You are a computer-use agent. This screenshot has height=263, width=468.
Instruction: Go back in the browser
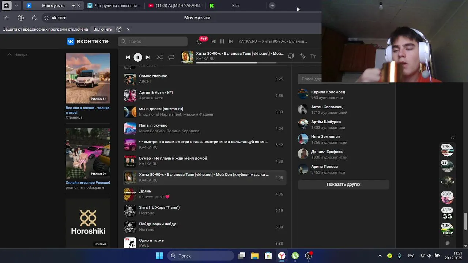(7, 18)
